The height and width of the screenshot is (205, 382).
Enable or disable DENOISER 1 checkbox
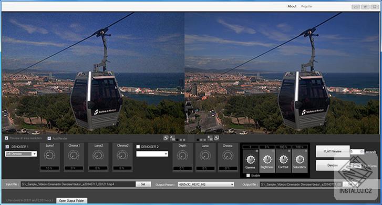tap(7, 147)
